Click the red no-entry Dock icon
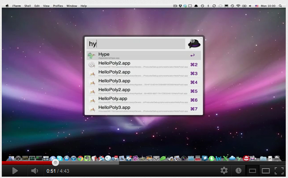This screenshot has width=288, height=178. click(246, 158)
